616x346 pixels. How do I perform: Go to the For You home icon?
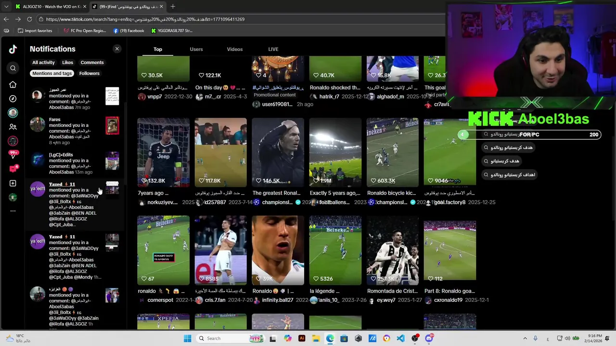coord(13,85)
